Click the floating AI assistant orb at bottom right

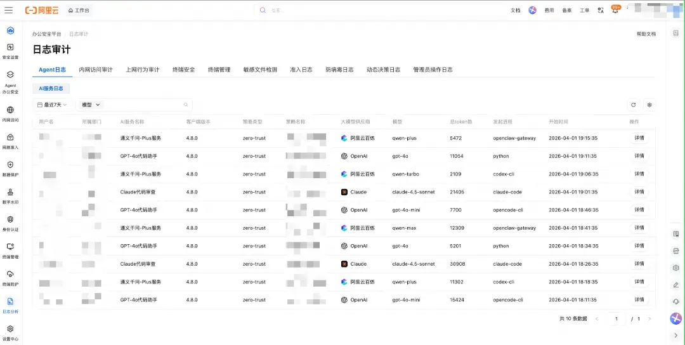[x=676, y=318]
